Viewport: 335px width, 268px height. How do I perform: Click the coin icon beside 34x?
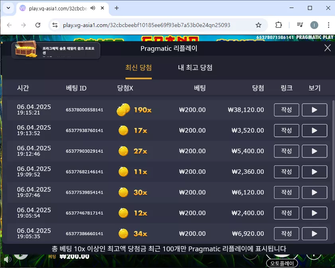click(x=123, y=233)
